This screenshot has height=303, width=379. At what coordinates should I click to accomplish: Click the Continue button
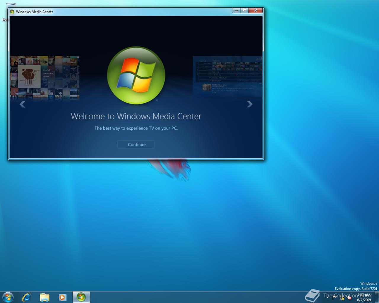pyautogui.click(x=136, y=145)
